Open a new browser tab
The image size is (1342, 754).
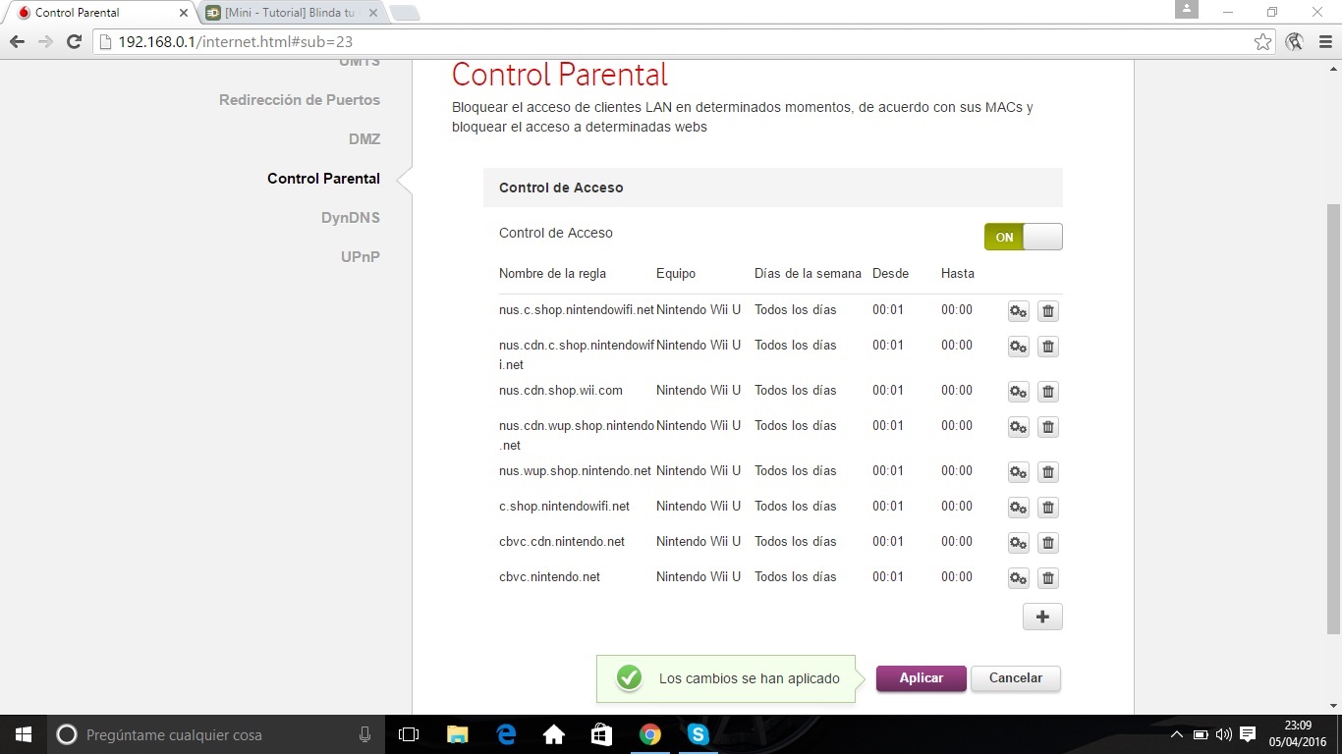(x=405, y=13)
